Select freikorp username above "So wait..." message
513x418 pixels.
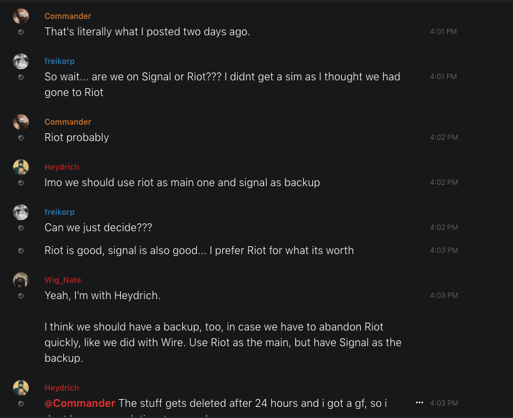pos(59,61)
